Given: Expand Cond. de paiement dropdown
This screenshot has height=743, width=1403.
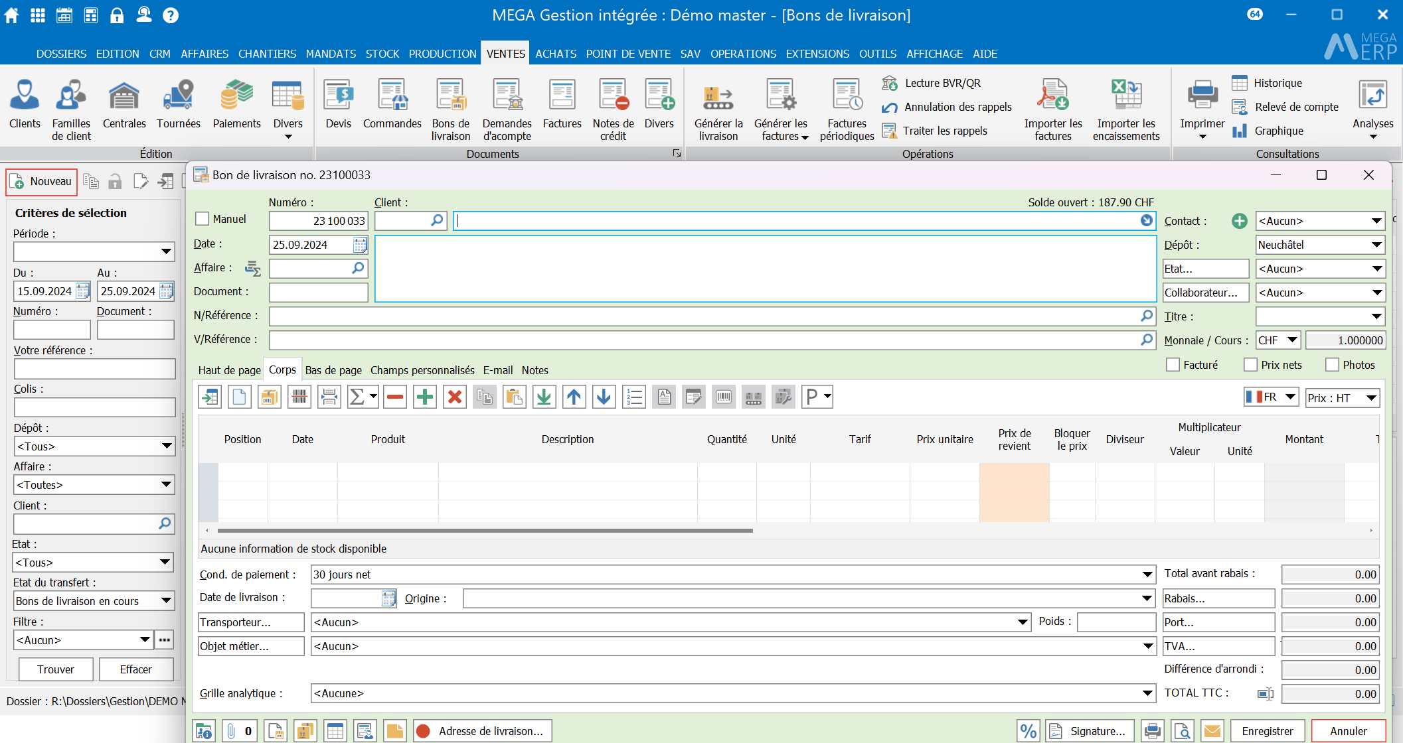Looking at the screenshot, I should (1147, 574).
